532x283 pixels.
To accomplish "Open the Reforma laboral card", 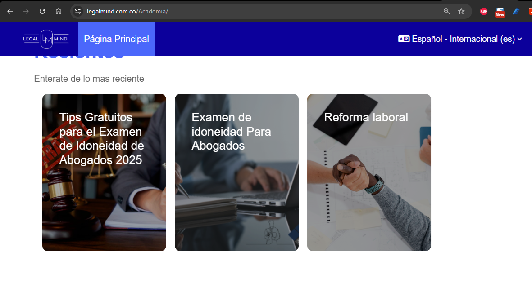I will pyautogui.click(x=369, y=172).
